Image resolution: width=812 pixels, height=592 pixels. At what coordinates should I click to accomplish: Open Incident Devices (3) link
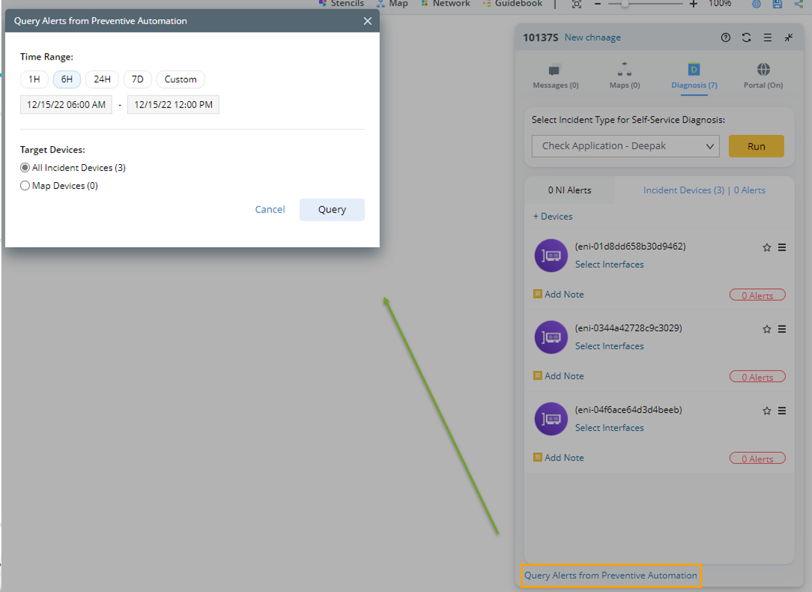point(683,190)
